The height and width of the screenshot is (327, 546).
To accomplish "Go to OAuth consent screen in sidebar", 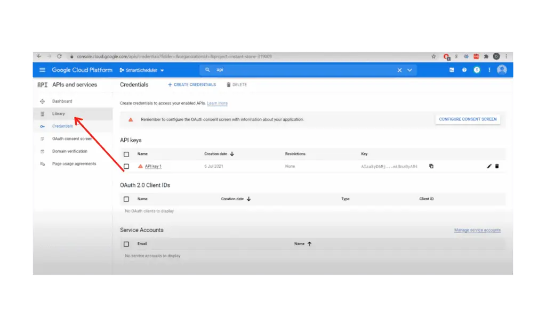I will 72,139.
